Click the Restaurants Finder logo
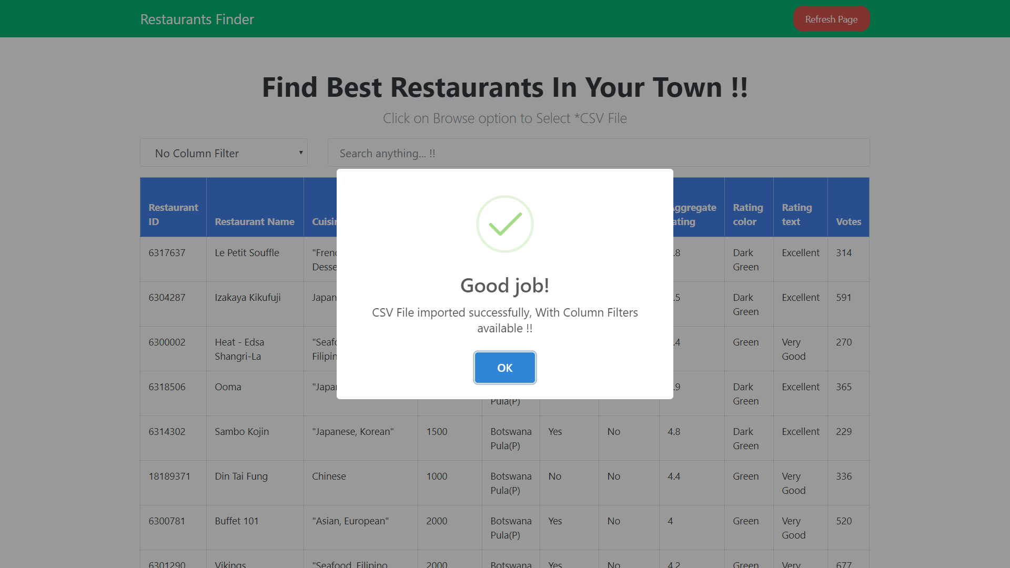 [197, 19]
